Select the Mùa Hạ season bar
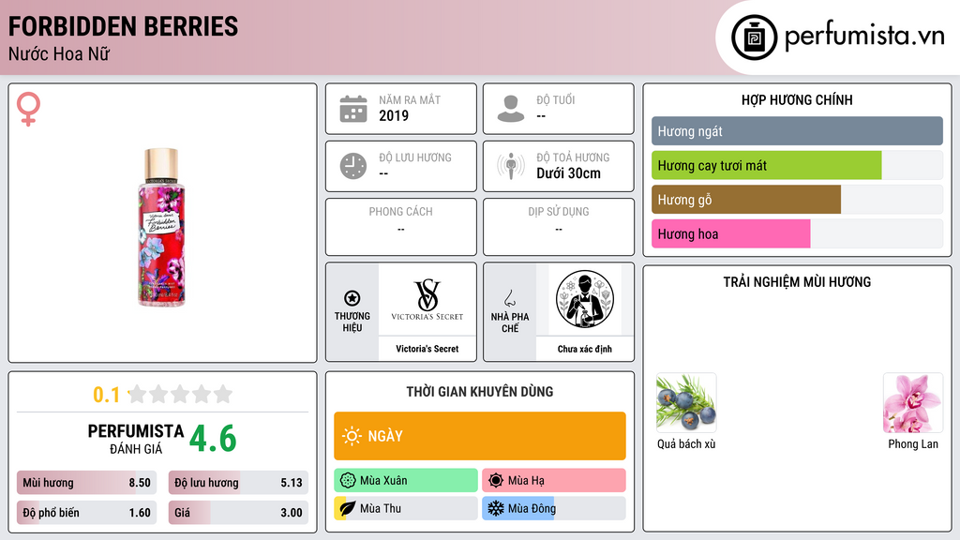This screenshot has width=960, height=540. [554, 481]
